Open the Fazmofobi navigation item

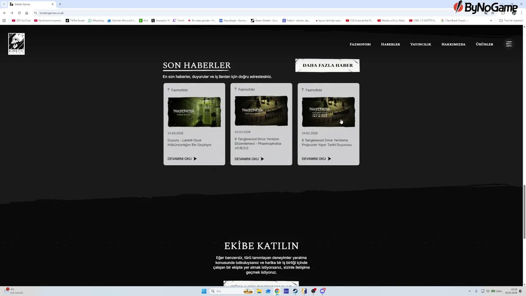click(x=360, y=44)
